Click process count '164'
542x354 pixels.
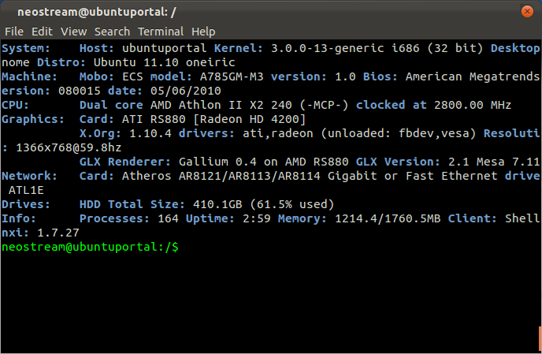(168, 218)
